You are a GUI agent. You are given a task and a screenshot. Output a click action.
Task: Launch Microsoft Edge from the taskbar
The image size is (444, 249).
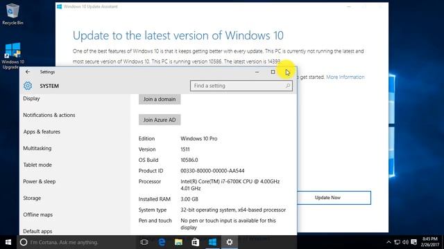coord(162,242)
